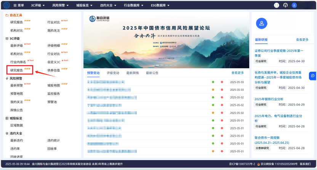Click the Lianhe logo in top bar
Viewport: 317px width, 170px height.
(6, 5)
